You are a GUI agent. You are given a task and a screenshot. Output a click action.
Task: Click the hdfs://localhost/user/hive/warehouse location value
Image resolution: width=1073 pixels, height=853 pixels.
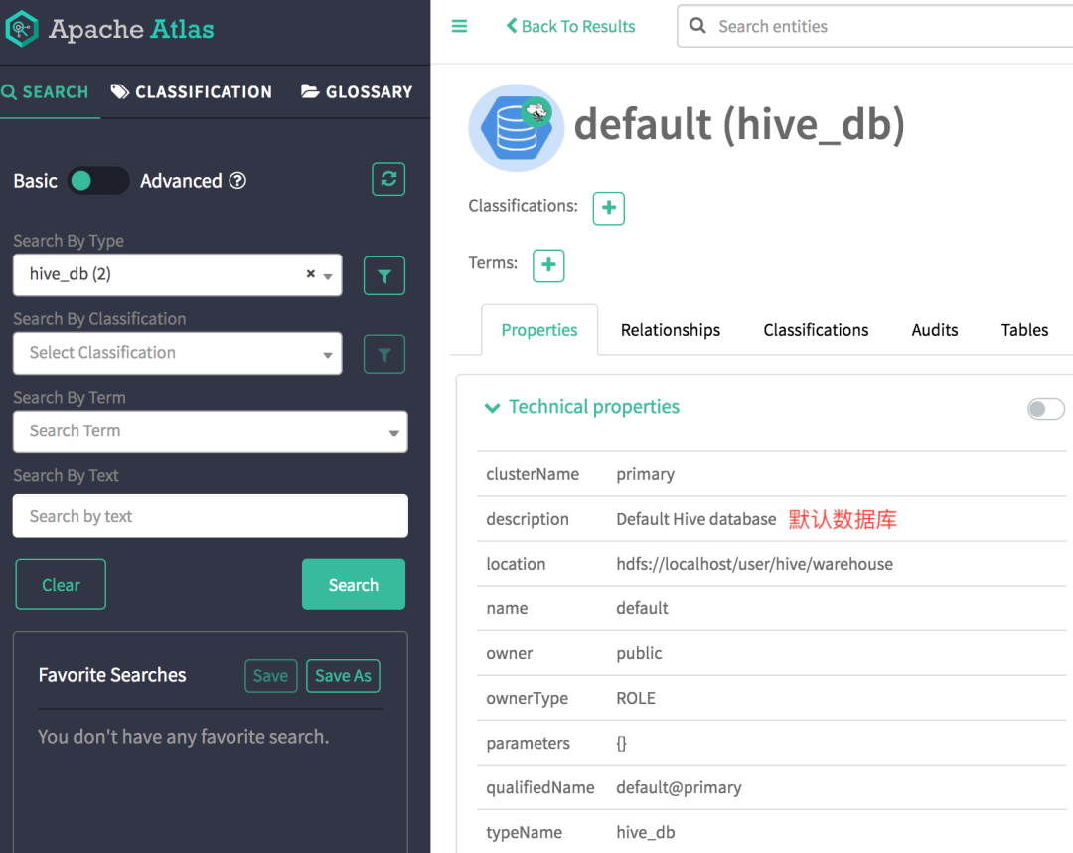(x=754, y=564)
